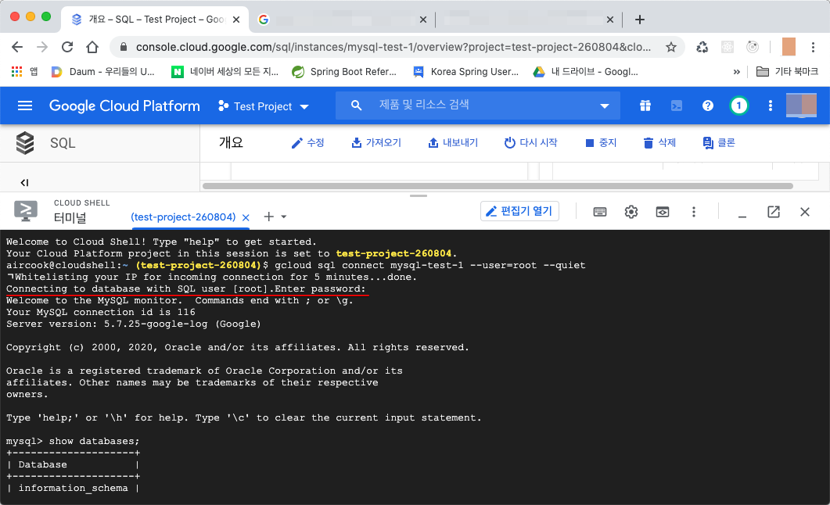Click the 가져오기 import button
The width and height of the screenshot is (830, 505).
tap(376, 143)
